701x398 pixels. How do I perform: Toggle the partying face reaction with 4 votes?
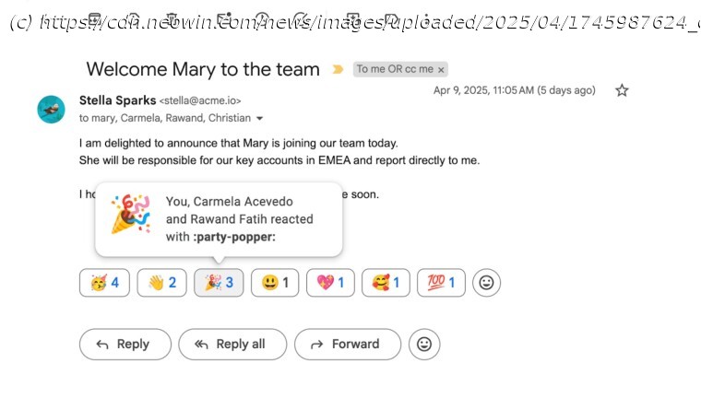click(105, 283)
